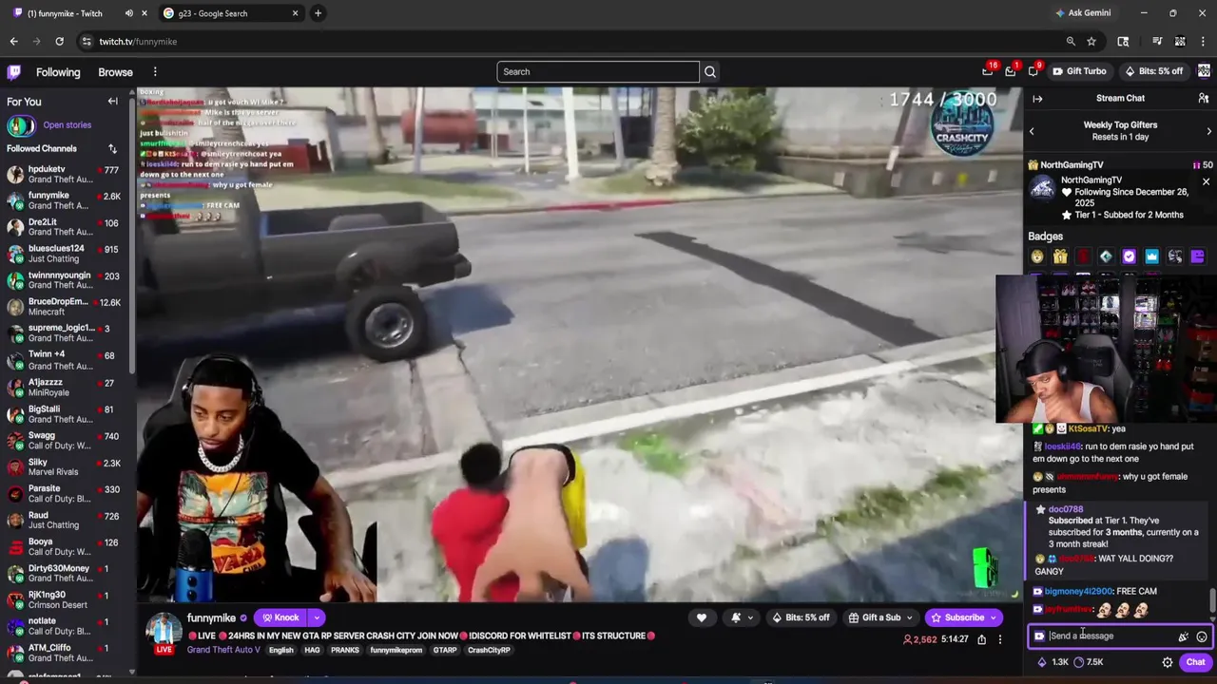Open the top navigation more-options dots
This screenshot has width=1217, height=684.
pyautogui.click(x=155, y=72)
